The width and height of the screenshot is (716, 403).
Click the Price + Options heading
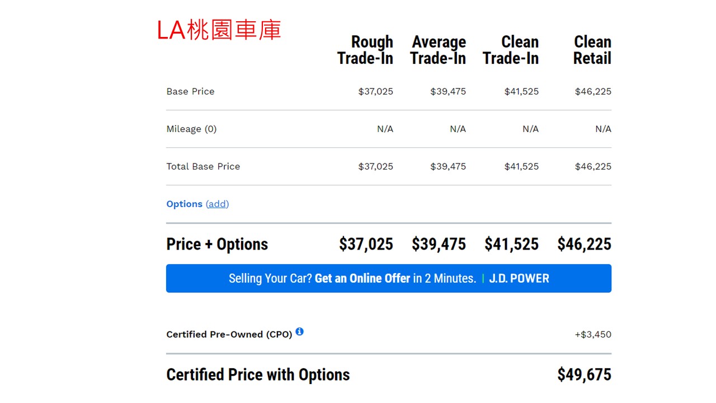pos(217,244)
